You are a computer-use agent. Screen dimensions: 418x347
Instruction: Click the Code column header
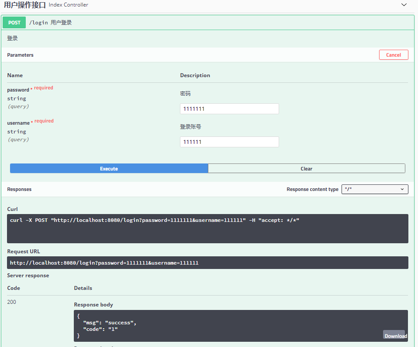click(x=14, y=288)
